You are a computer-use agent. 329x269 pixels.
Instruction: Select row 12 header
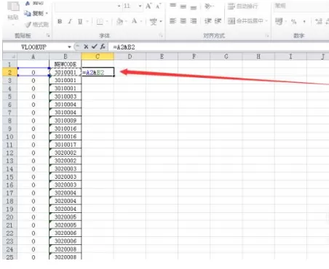9,153
